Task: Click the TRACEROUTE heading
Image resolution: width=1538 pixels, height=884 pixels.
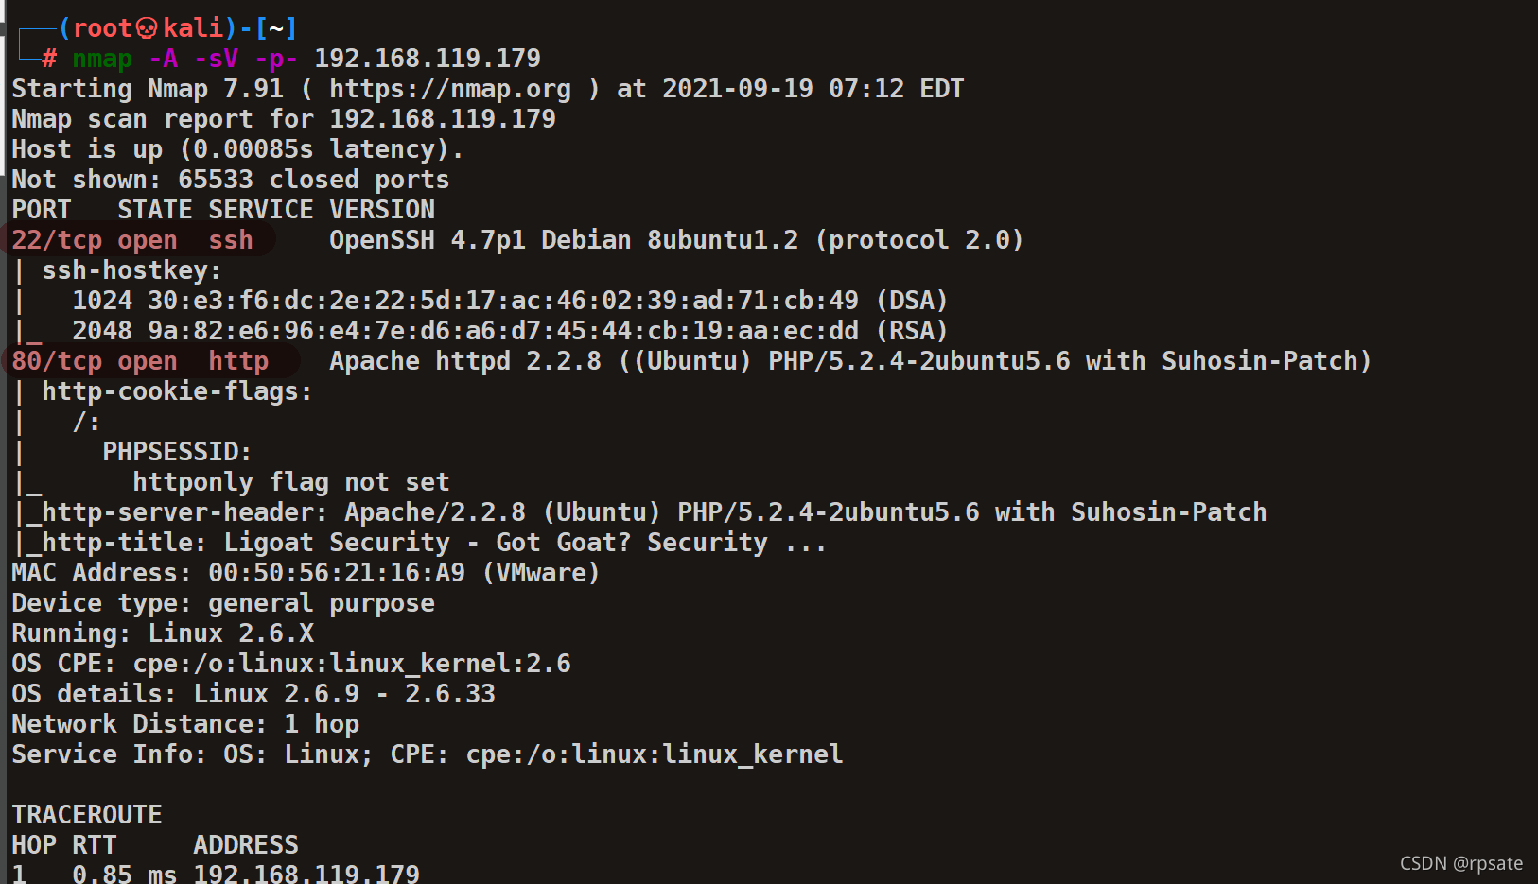Action: [87, 815]
